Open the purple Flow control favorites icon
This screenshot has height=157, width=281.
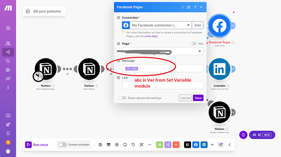click(168, 145)
